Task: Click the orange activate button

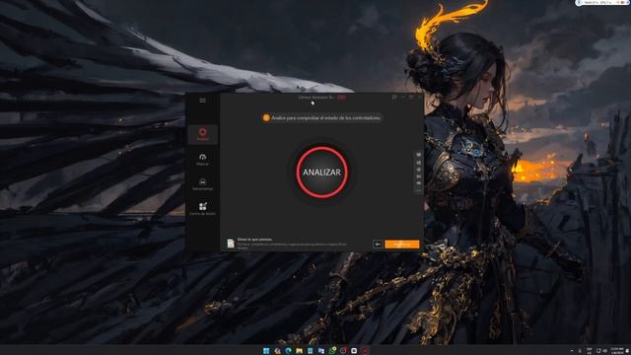Action: [x=401, y=245]
